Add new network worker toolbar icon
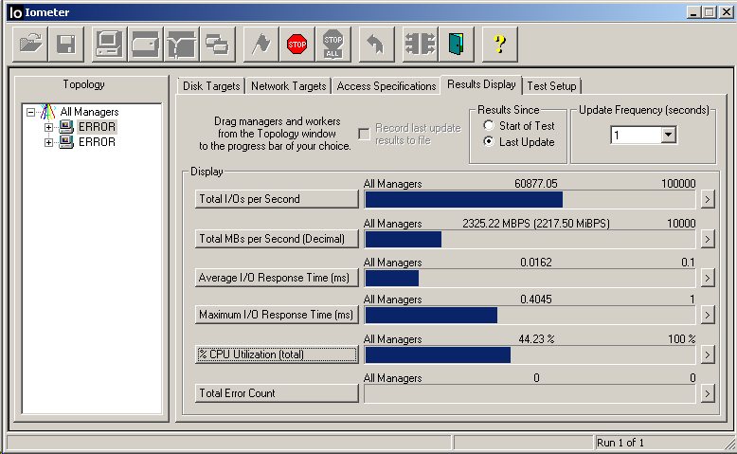 click(x=182, y=45)
